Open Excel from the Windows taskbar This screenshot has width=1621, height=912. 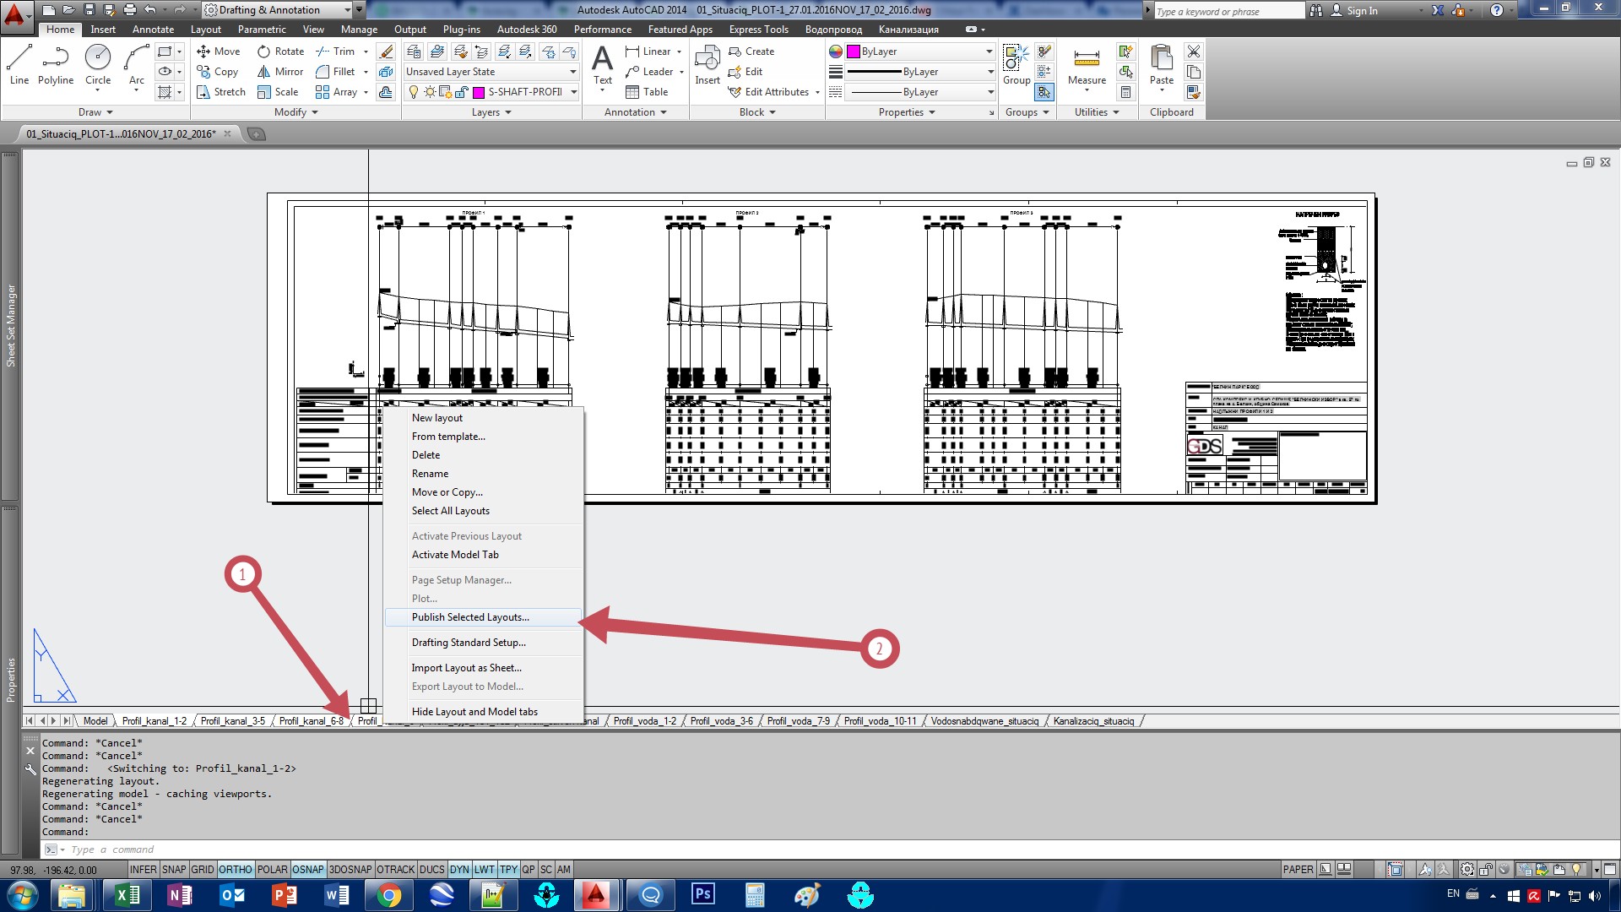tap(127, 895)
